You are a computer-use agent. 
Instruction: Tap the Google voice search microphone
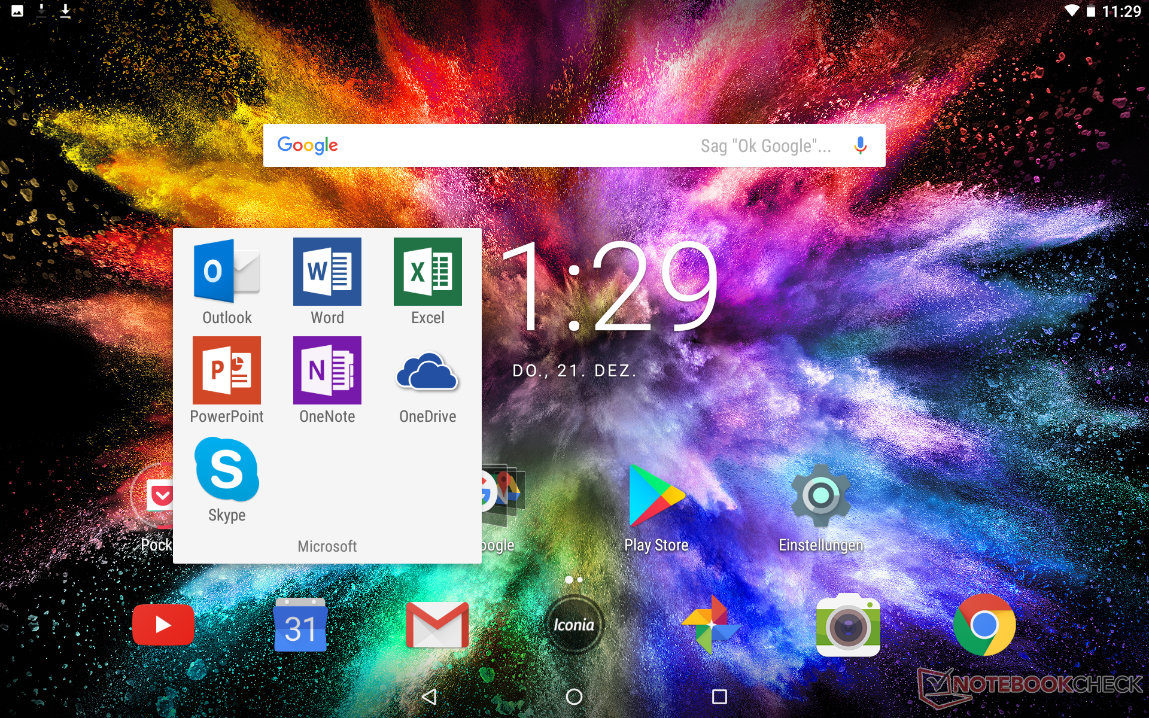860,145
